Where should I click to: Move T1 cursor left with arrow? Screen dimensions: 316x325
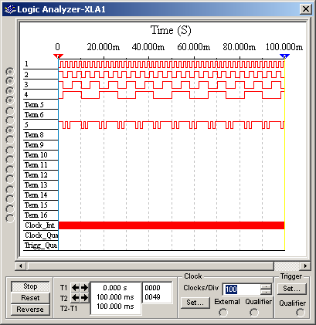pos(75,287)
